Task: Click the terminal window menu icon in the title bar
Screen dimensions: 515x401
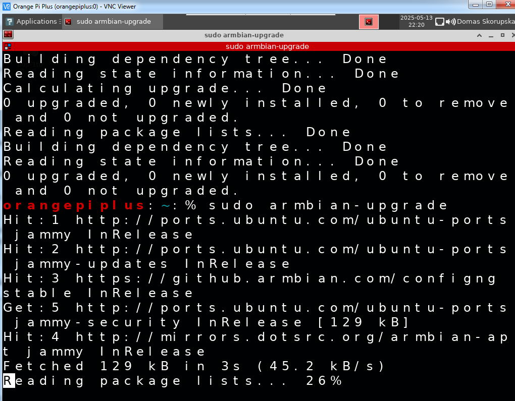Action: pyautogui.click(x=8, y=34)
